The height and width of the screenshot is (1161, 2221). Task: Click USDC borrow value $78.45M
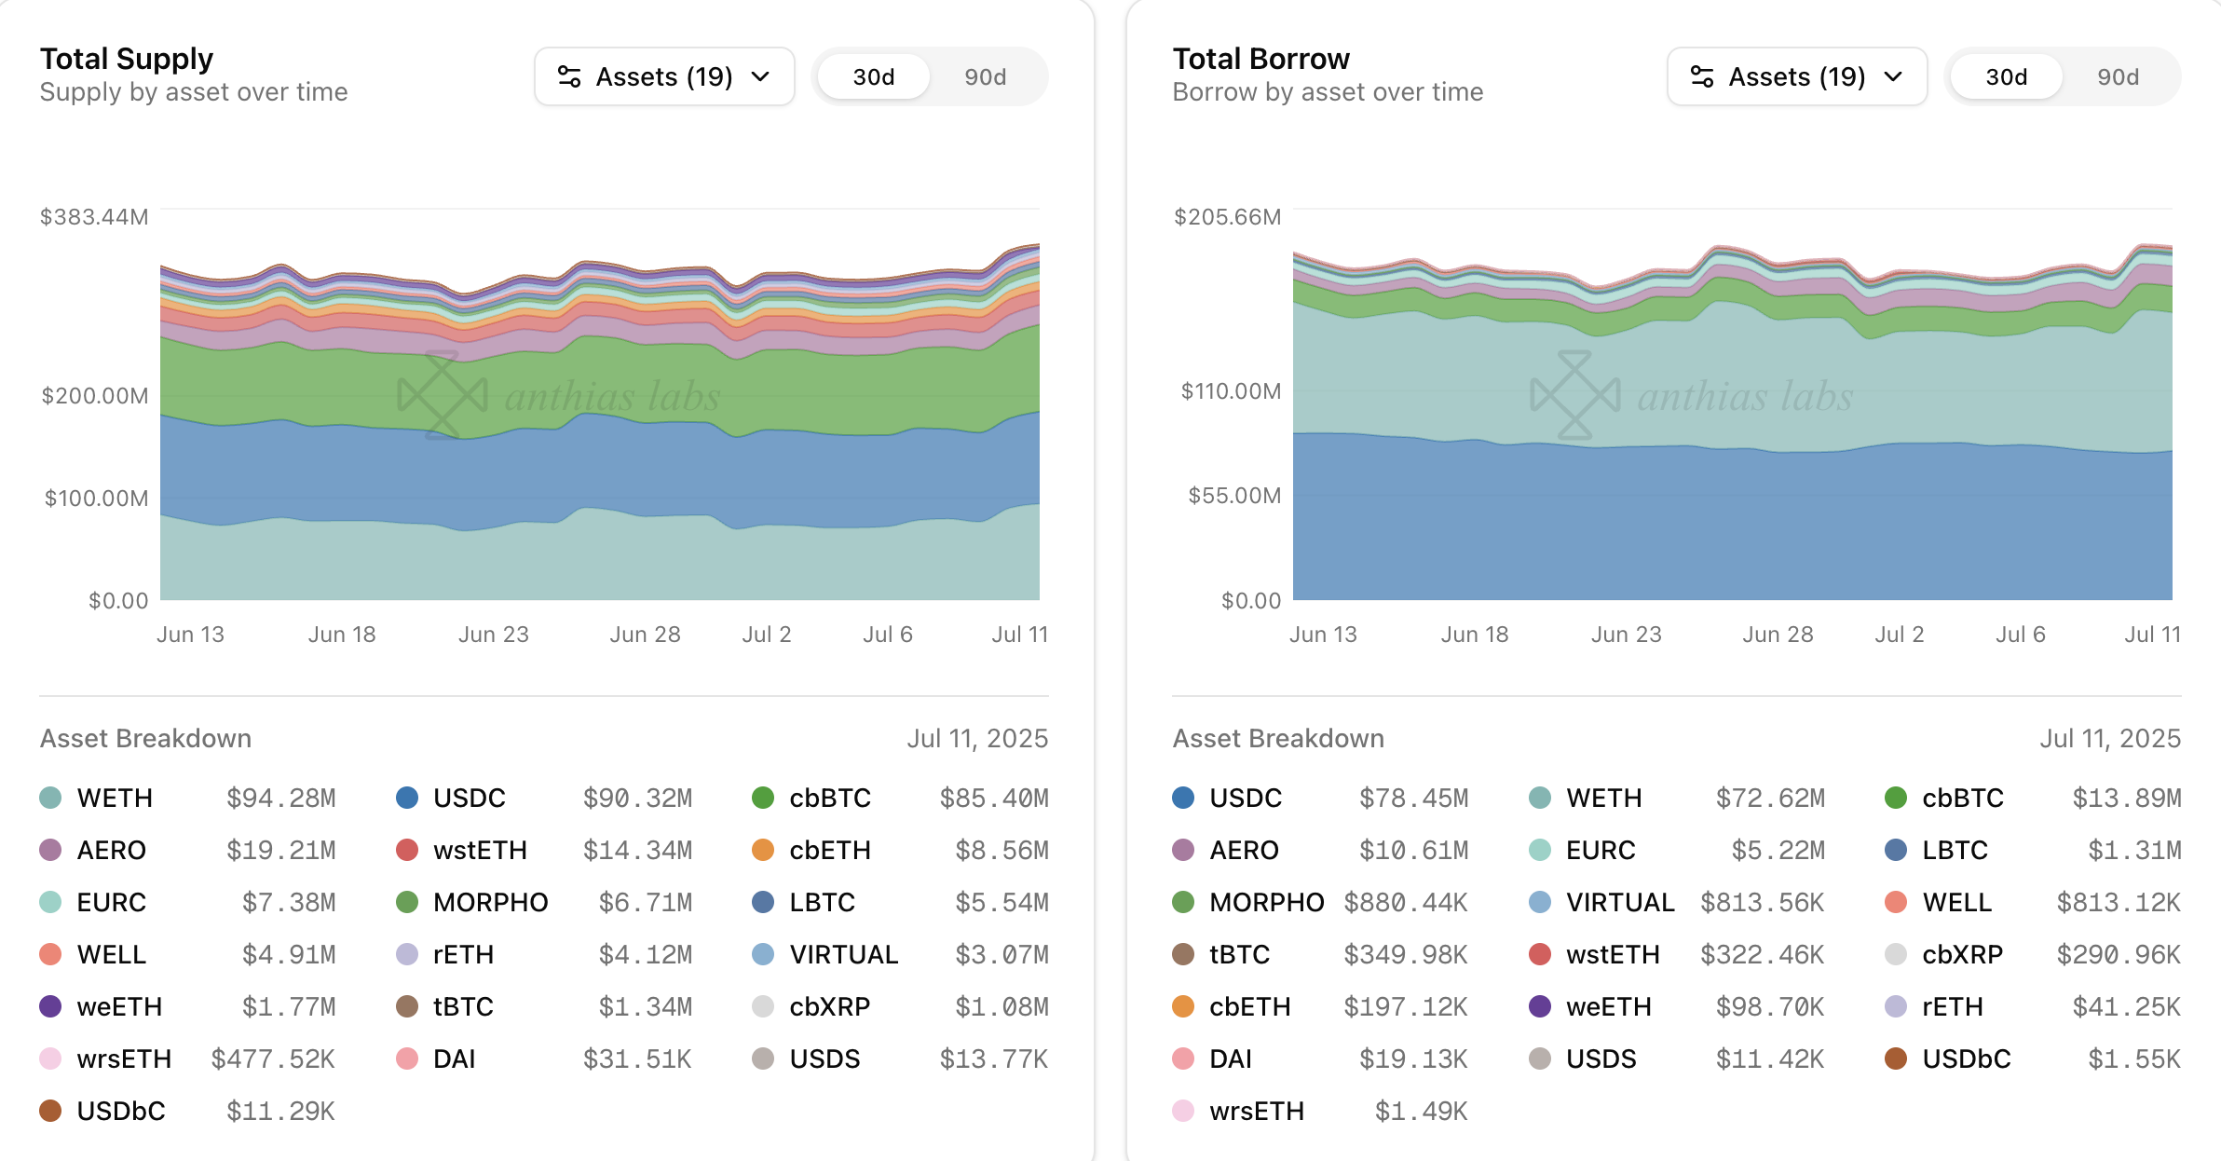coord(1414,798)
